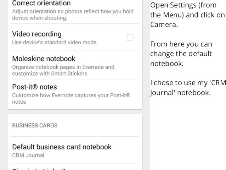The image size is (226, 170).
Task: Click the gray gap between settings cards
Action: click(x=75, y=111)
